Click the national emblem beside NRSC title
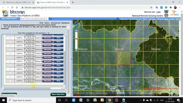183x103 pixels. (x=166, y=13)
